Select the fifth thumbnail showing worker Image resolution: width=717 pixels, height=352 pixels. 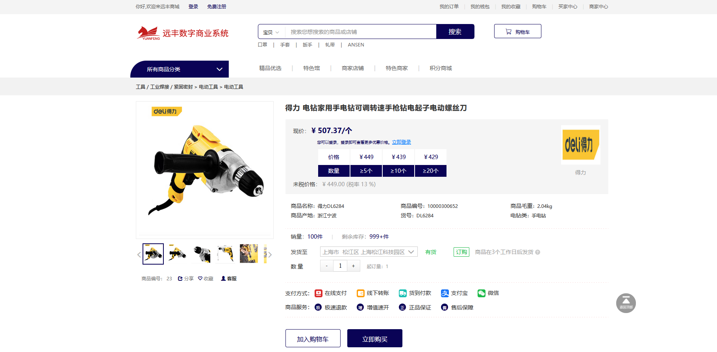tap(249, 254)
